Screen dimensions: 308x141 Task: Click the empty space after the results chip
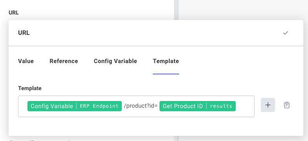[245, 107]
